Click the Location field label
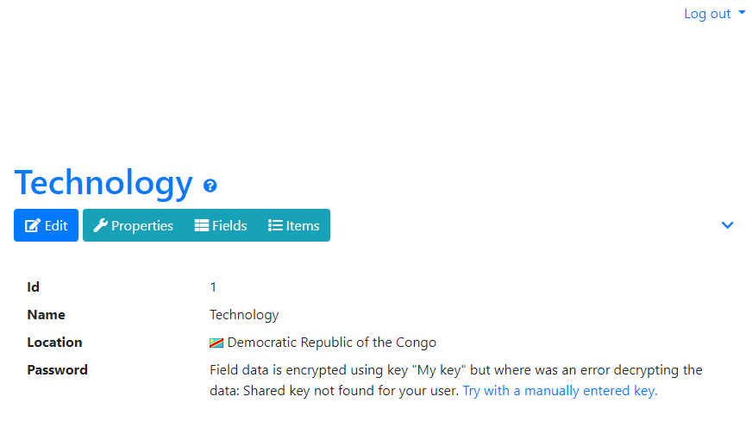The height and width of the screenshot is (428, 752). pos(54,343)
